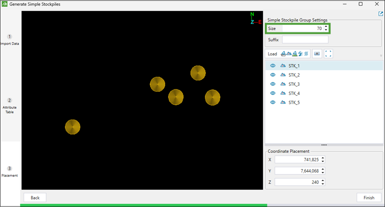This screenshot has width=385, height=207.
Task: Click the first Load icon with the bucket
Action: (x=284, y=54)
